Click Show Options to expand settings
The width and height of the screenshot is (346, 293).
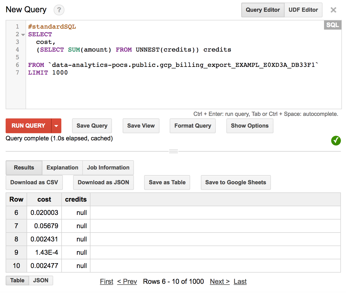(250, 126)
